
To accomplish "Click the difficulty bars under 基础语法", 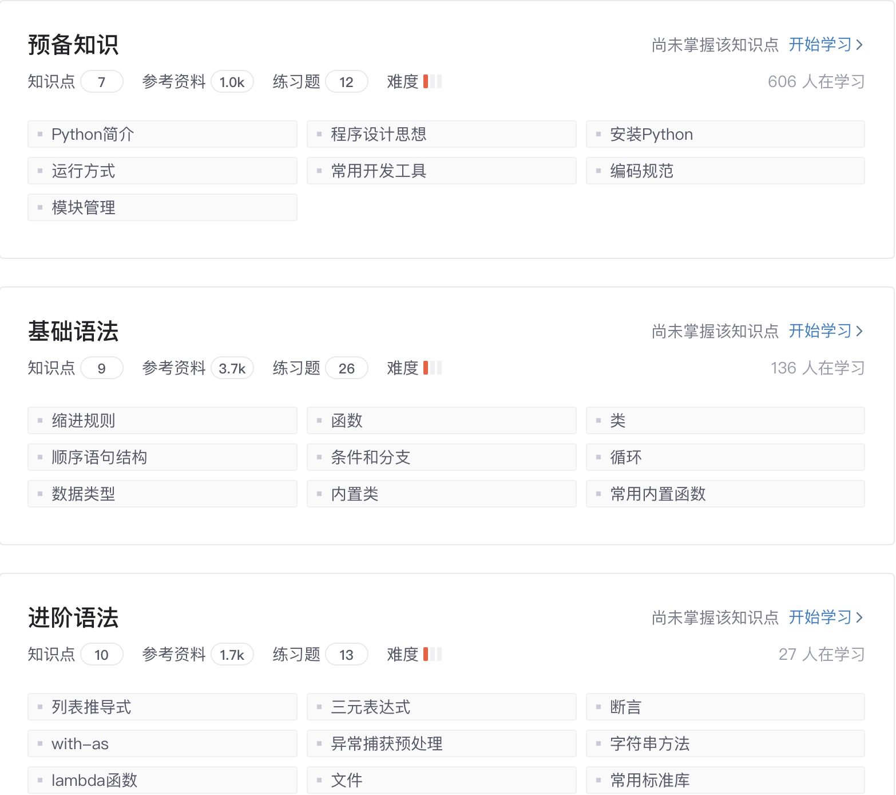I will [433, 368].
